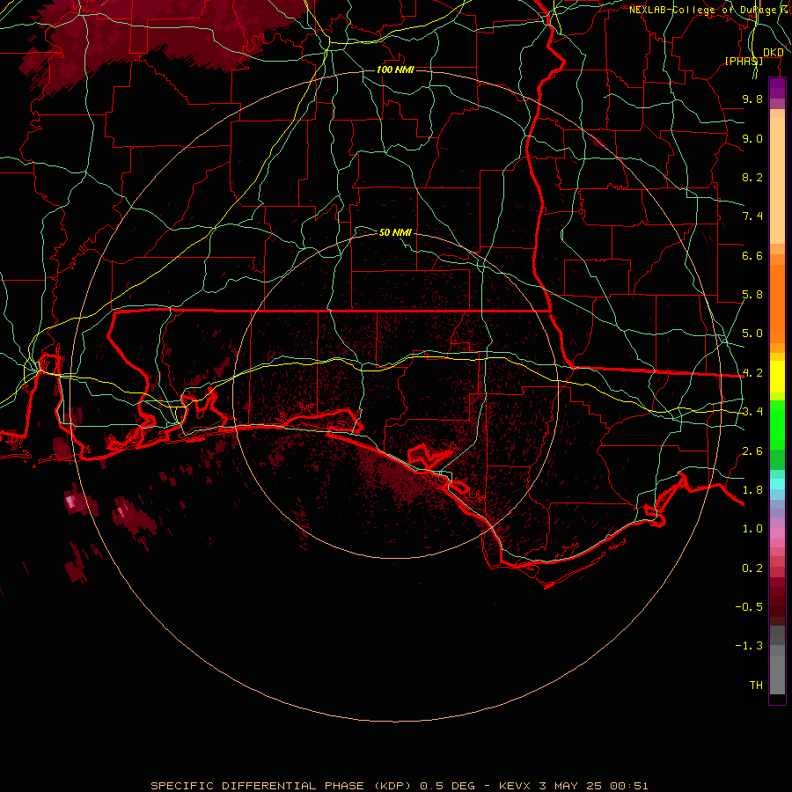Click the 50 NMI range ring label
Screen dimensions: 792x792
pos(395,232)
